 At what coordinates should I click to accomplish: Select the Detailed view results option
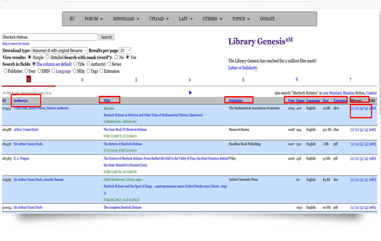coord(47,57)
